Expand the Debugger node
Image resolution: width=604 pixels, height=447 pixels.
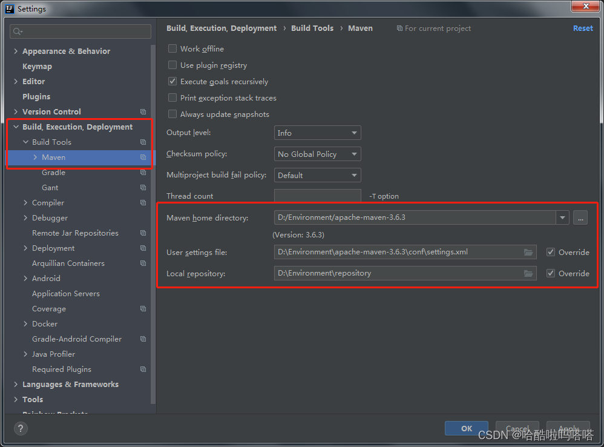[x=25, y=217]
